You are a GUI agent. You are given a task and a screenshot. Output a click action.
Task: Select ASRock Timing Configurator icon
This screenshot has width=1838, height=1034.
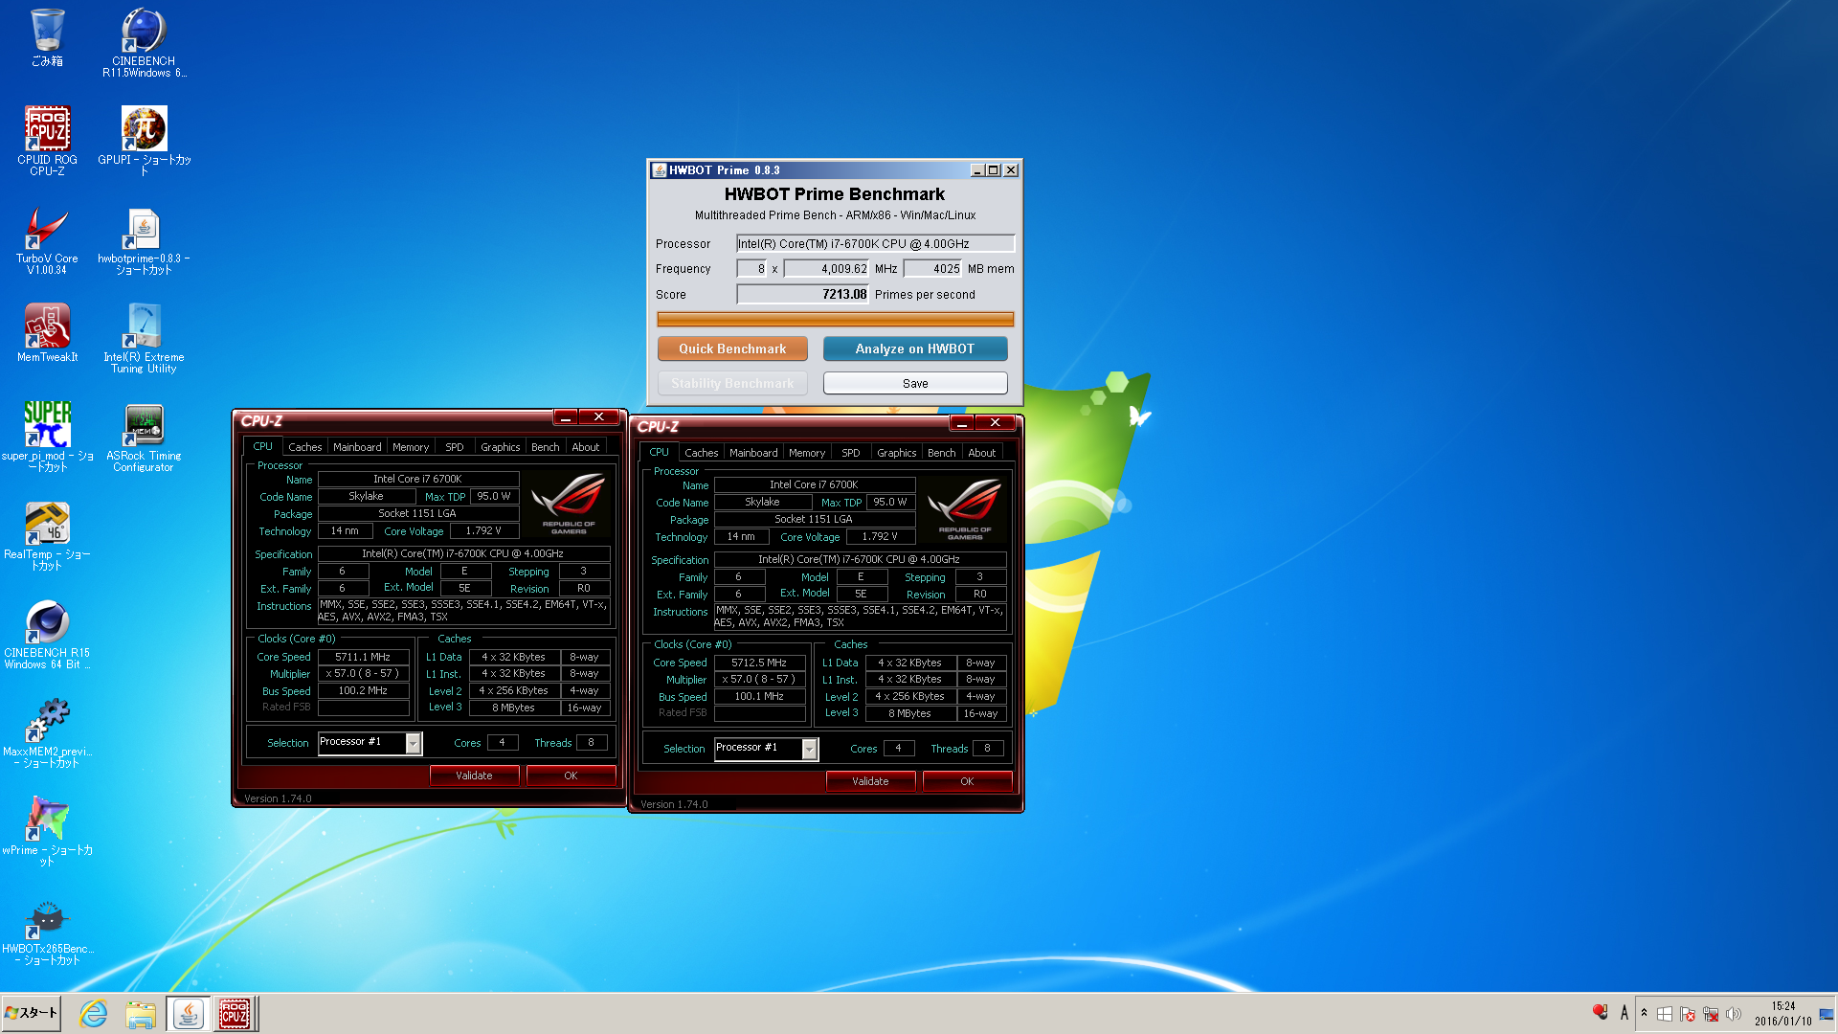tap(144, 438)
